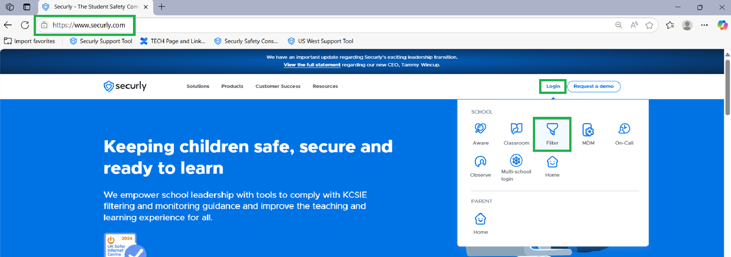Open TECH Page and Link bookmark
The image size is (731, 257).
[173, 41]
